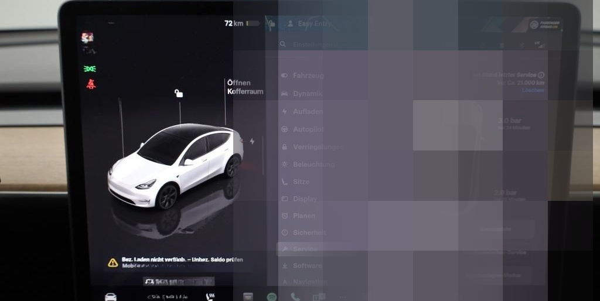Image resolution: width=600 pixels, height=301 pixels.
Task: Tap the yellow warning triangle icon
Action: 113,262
